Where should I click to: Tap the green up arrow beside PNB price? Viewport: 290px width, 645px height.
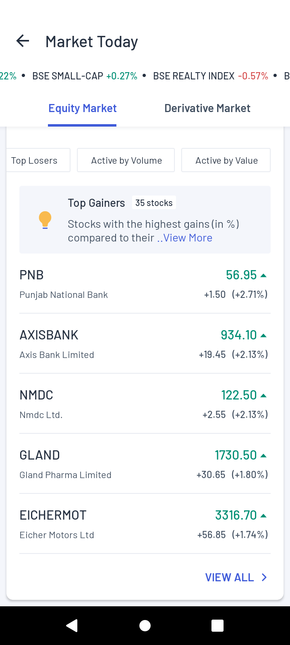coord(263,275)
